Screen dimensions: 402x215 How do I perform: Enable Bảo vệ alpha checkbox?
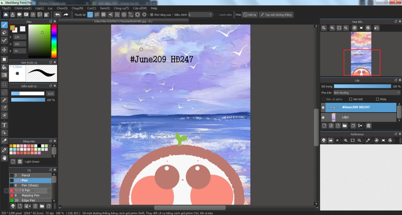tap(323, 99)
